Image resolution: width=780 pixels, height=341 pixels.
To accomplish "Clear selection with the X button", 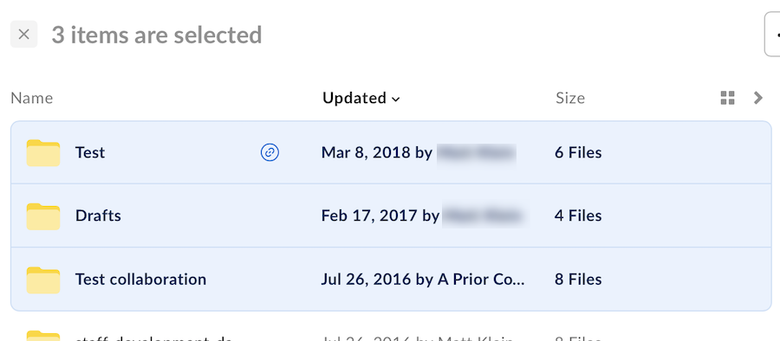I will pyautogui.click(x=24, y=35).
